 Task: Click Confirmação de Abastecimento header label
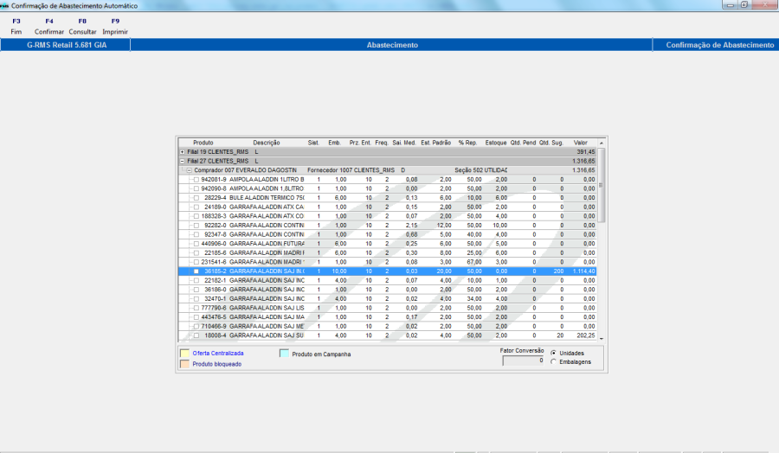719,45
